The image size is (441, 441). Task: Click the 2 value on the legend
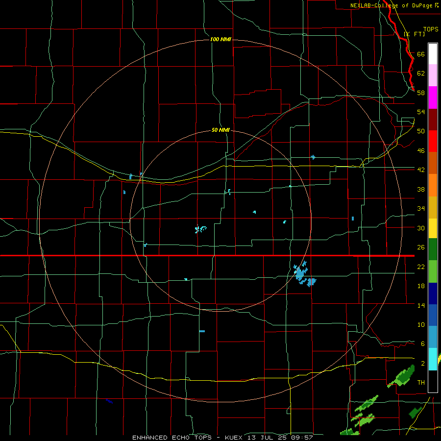coord(422,364)
